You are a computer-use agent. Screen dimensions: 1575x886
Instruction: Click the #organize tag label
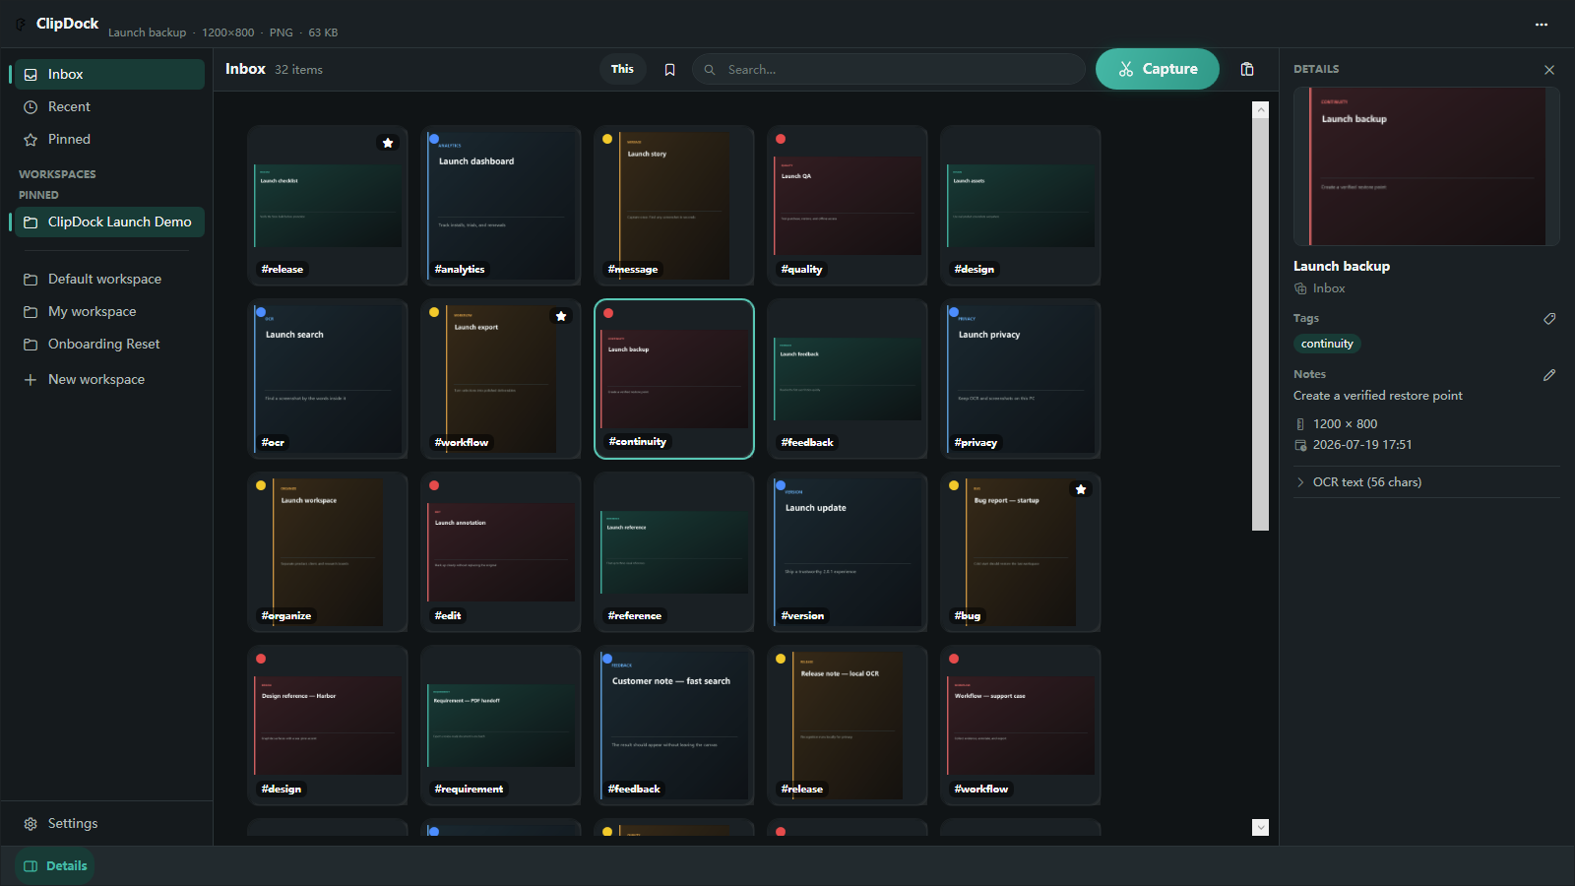[286, 615]
